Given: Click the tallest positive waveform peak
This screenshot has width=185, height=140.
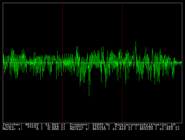Looking at the screenshot, I should 136,42.
